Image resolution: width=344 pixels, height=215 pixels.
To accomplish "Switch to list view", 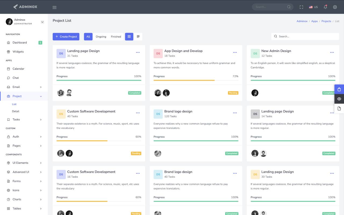I will (138, 37).
